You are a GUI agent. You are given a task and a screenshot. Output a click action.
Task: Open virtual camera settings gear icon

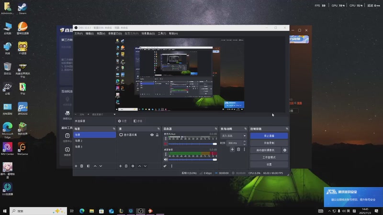coord(285,150)
